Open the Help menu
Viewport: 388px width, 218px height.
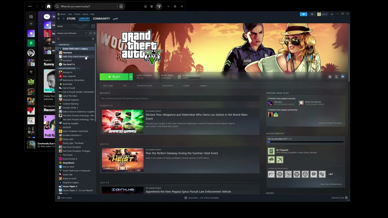(92, 14)
